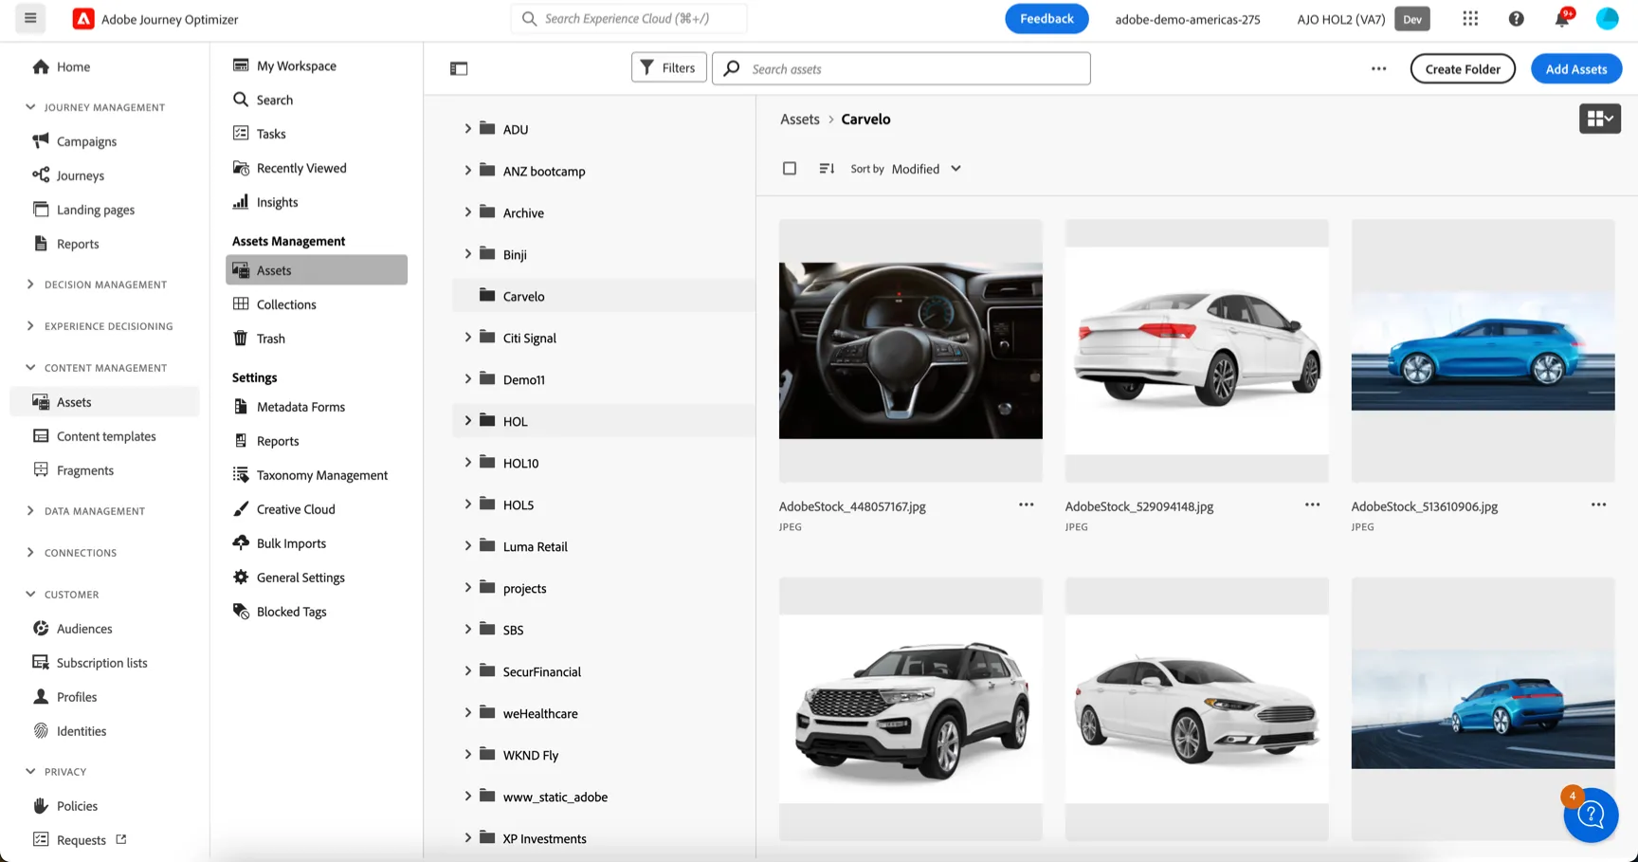This screenshot has width=1638, height=862.
Task: Open more actions for AdobeStock_513610906.jpg
Action: click(1598, 504)
